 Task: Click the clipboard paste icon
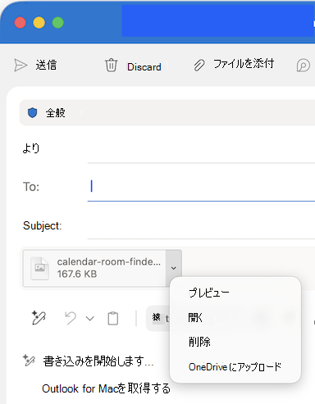coord(113,318)
